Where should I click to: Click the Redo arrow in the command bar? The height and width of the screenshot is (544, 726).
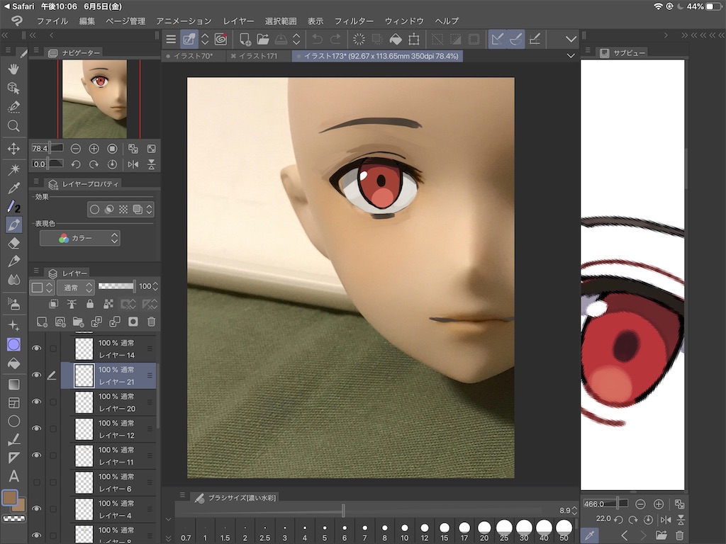[x=335, y=40]
